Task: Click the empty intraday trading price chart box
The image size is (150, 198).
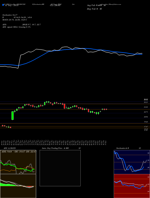Action: click(x=60, y=168)
